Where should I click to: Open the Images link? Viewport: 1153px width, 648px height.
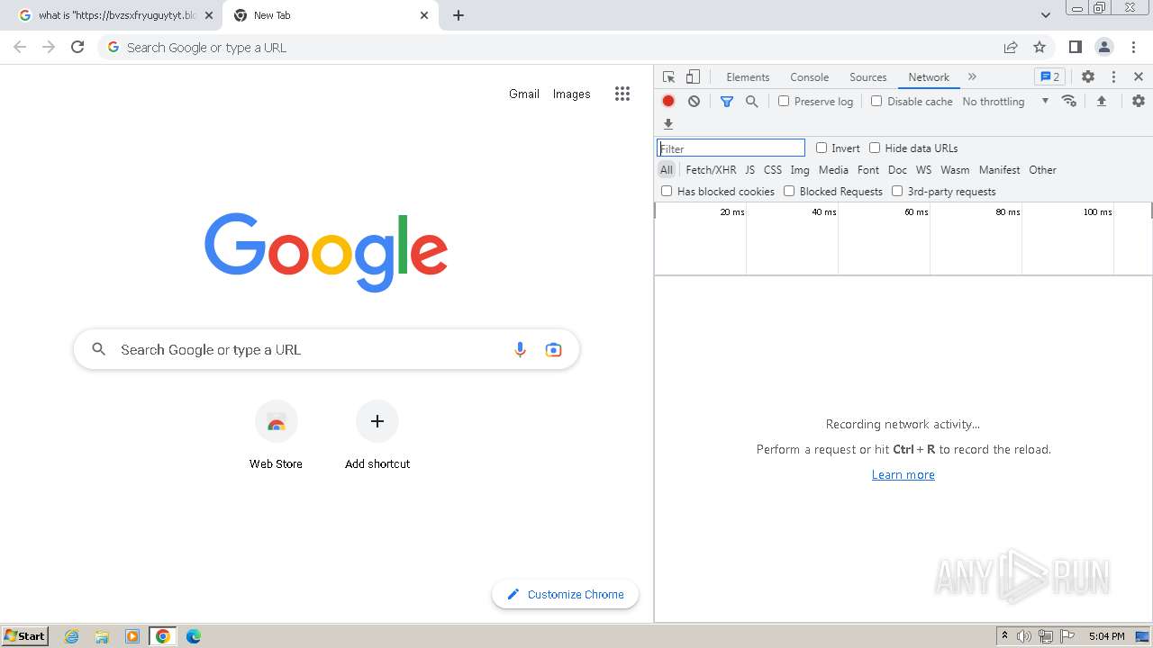click(x=572, y=94)
